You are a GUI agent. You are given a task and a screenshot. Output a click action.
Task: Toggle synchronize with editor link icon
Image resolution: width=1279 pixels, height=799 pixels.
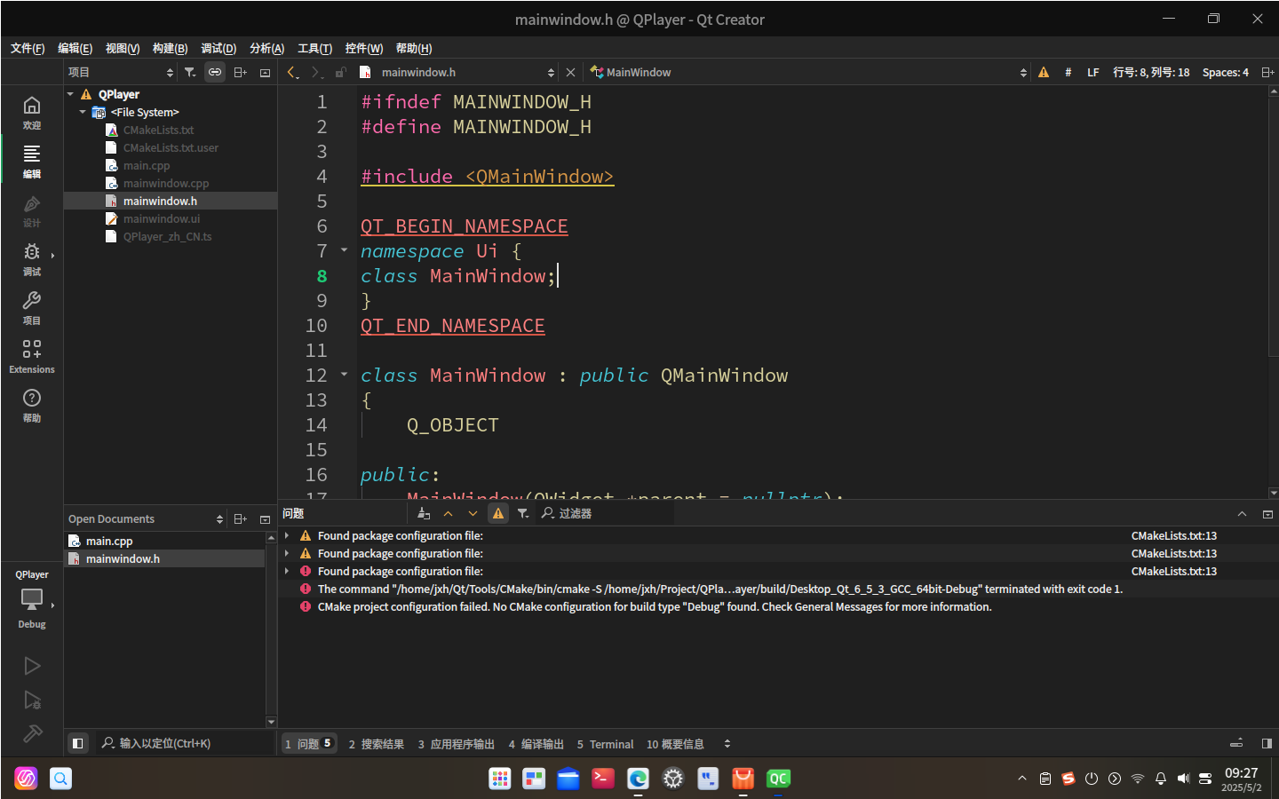[215, 72]
